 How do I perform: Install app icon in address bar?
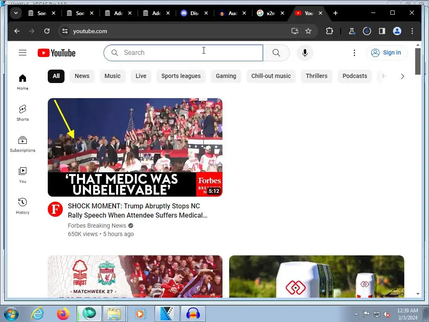295,31
